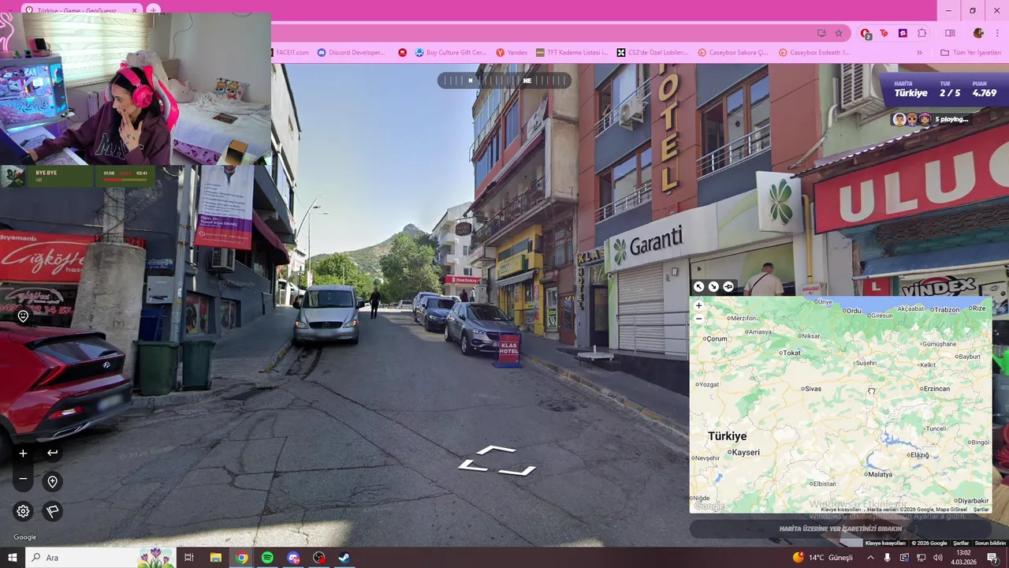Advance along the road using ground arrows
The height and width of the screenshot is (568, 1009).
(x=497, y=461)
